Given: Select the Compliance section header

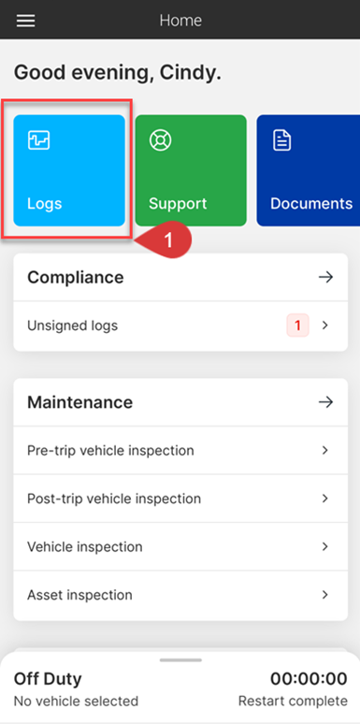Looking at the screenshot, I should click(180, 278).
